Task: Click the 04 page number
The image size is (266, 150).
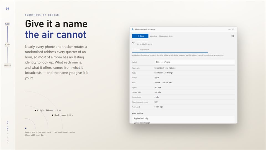Action: [x=7, y=9]
